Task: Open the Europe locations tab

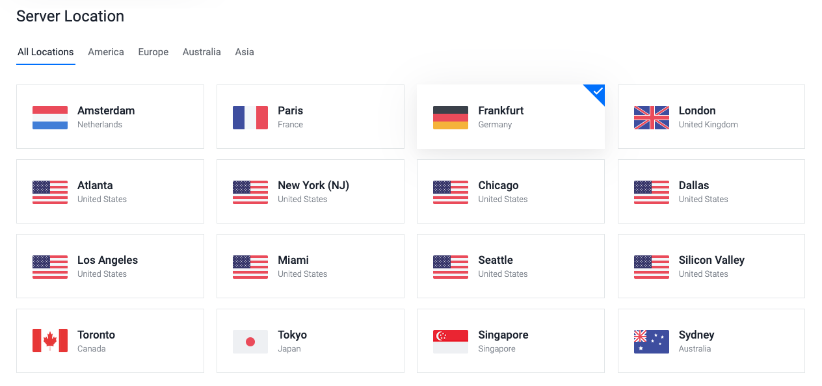Action: (x=153, y=52)
